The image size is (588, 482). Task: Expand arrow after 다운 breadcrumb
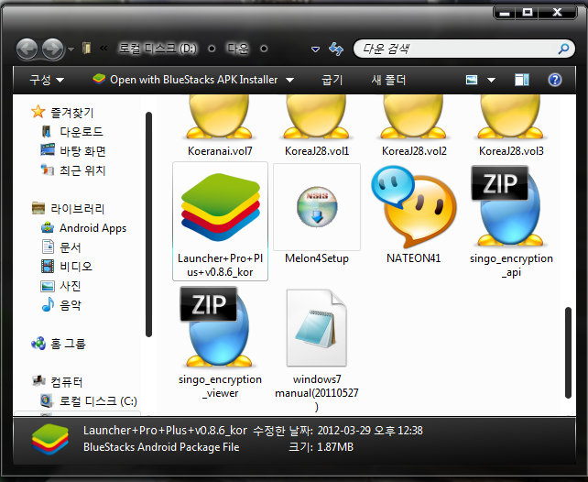264,49
